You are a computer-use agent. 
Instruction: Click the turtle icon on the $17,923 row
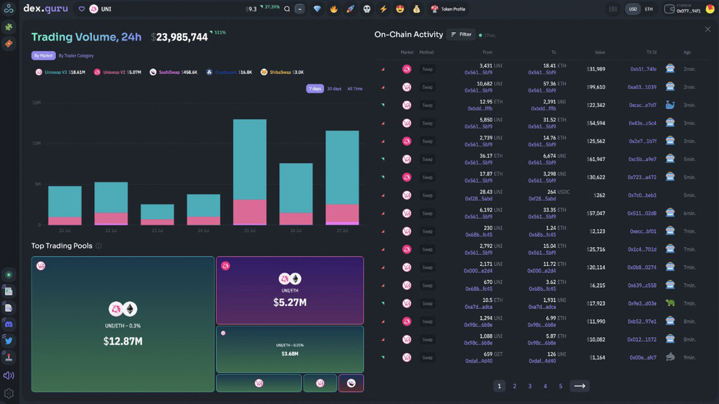(670, 303)
